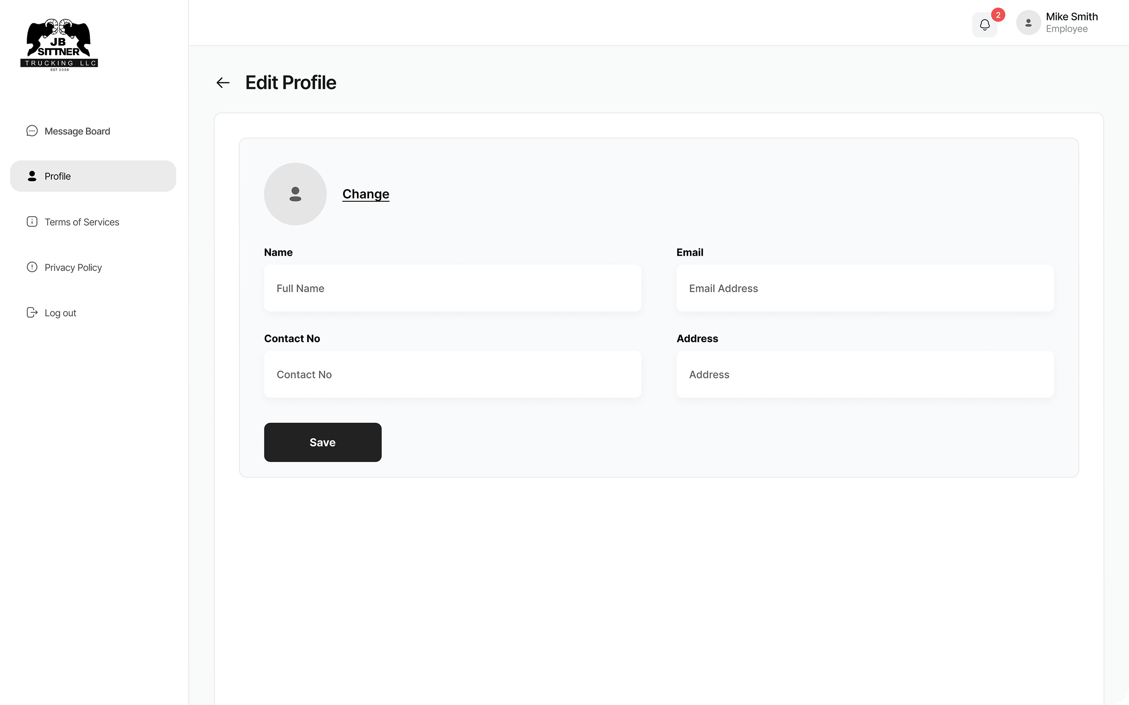The image size is (1129, 705).
Task: Click the Contact No input field
Action: click(452, 374)
